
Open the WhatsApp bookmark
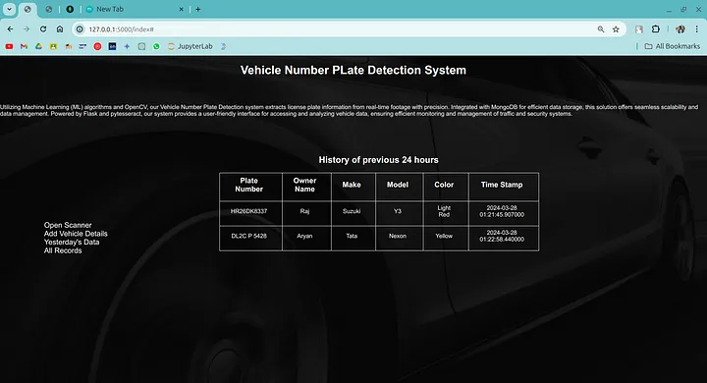click(156, 46)
